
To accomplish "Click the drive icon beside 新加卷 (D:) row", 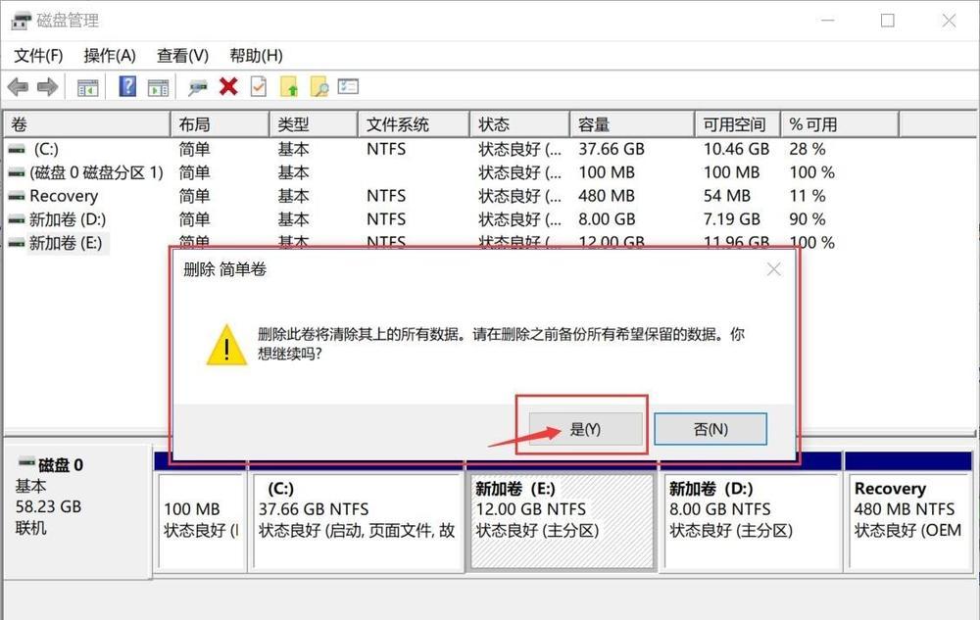I will click(x=17, y=219).
